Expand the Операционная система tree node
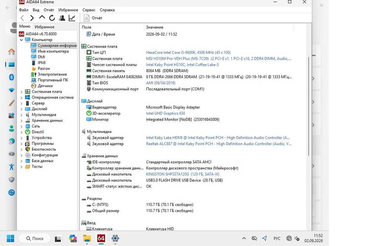 [21, 97]
